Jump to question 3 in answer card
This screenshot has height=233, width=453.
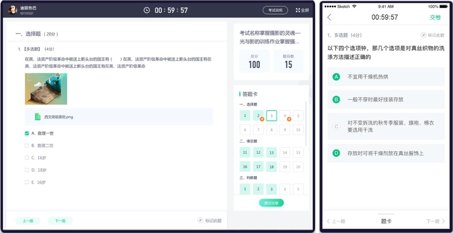[272, 116]
